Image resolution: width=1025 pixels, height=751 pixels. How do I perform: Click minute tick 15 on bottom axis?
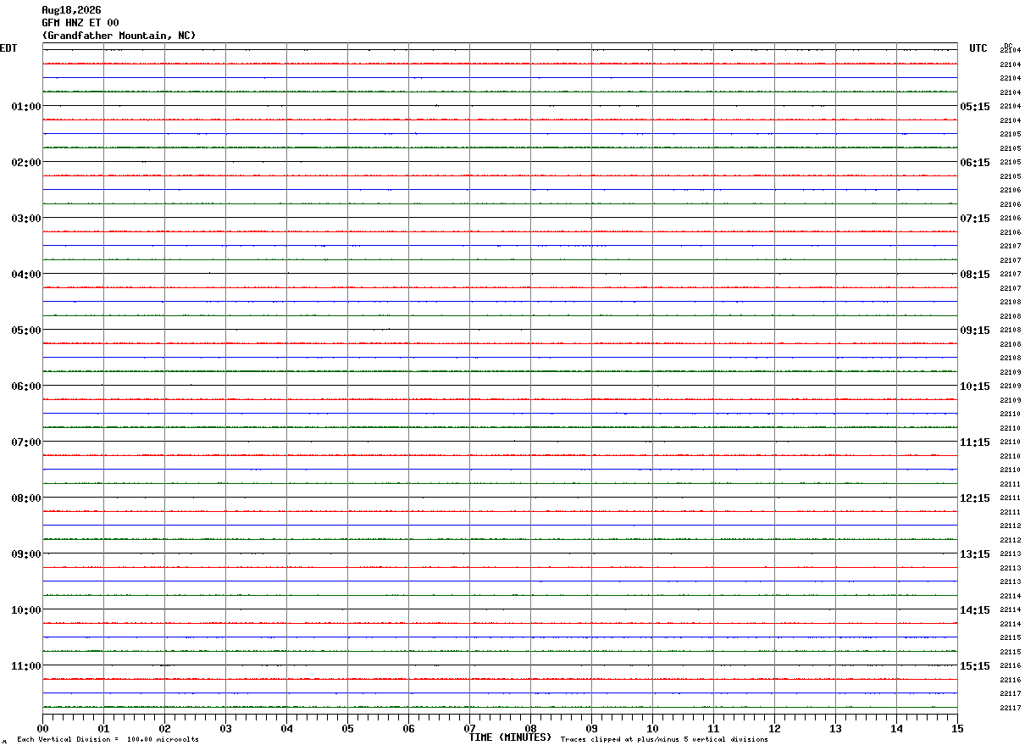pyautogui.click(x=957, y=728)
